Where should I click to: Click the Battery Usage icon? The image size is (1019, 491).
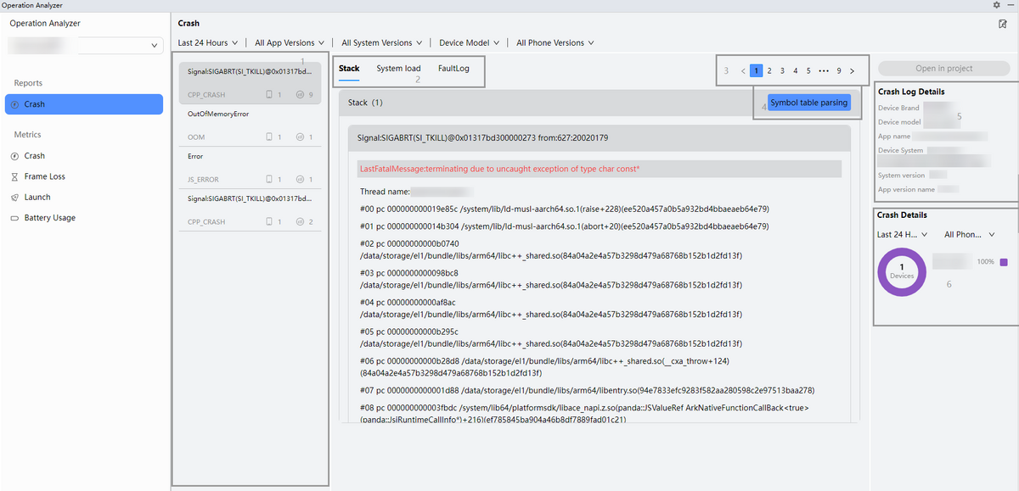coord(14,218)
